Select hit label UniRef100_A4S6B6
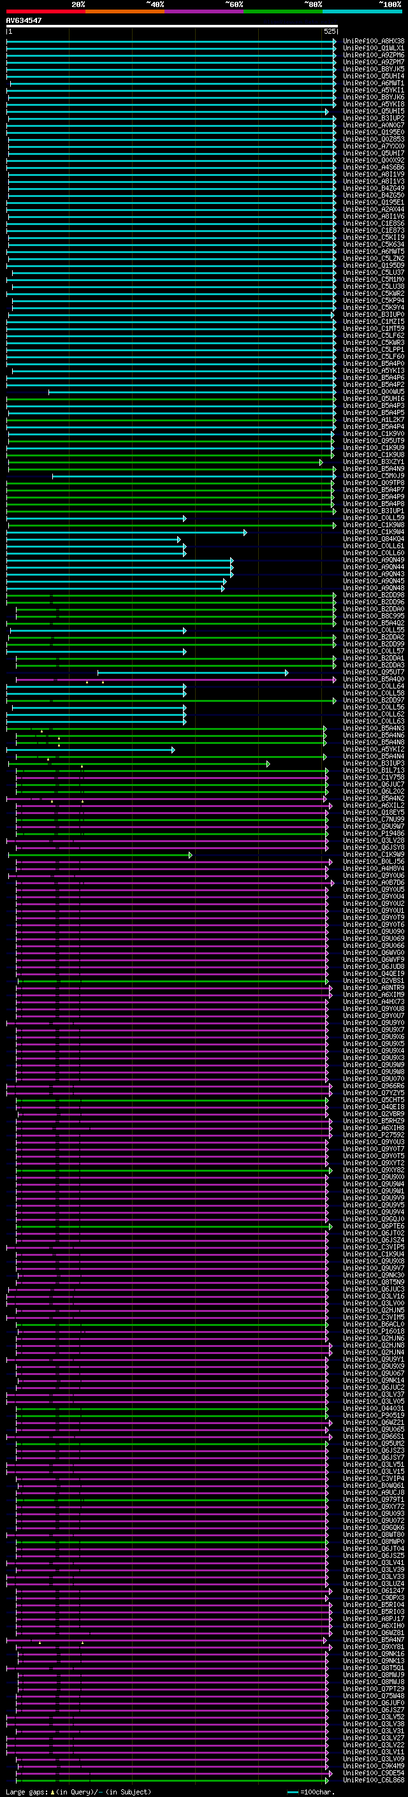This screenshot has width=408, height=1797. (x=374, y=168)
